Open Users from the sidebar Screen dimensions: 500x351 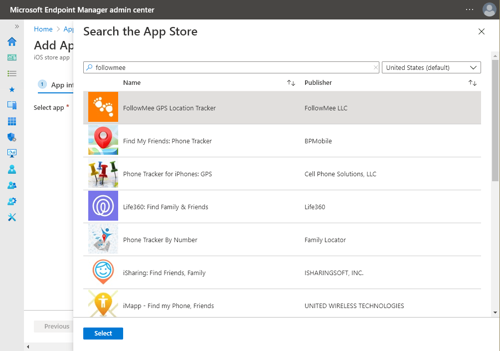pyautogui.click(x=11, y=169)
